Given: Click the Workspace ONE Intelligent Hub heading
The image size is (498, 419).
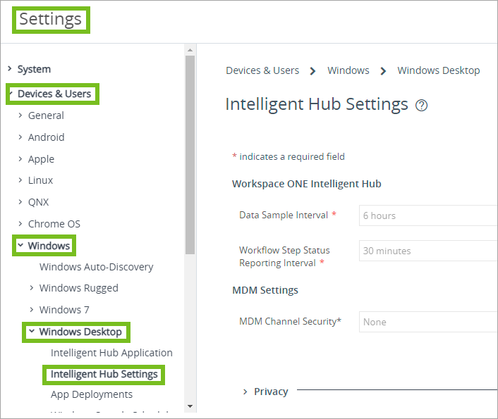Looking at the screenshot, I should pos(307,184).
